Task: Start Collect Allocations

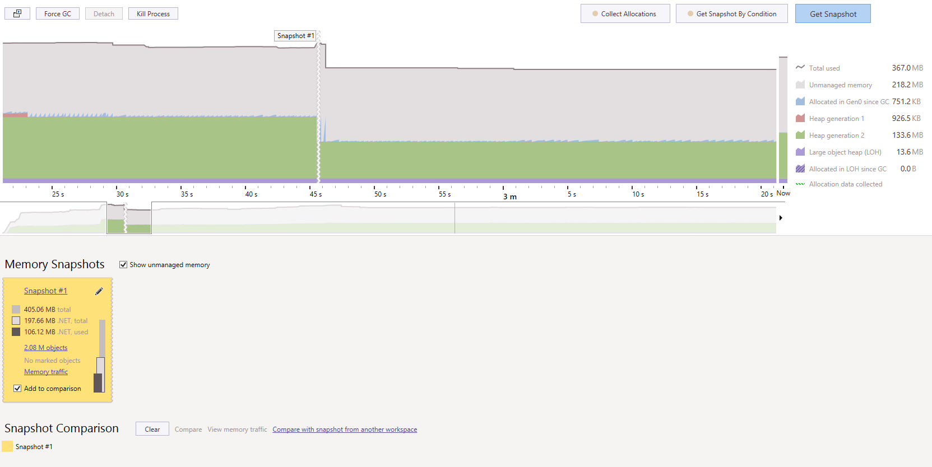Action: click(625, 13)
